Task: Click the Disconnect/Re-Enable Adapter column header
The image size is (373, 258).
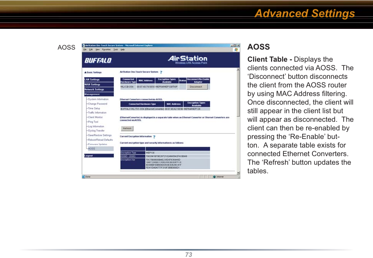Action: point(198,81)
